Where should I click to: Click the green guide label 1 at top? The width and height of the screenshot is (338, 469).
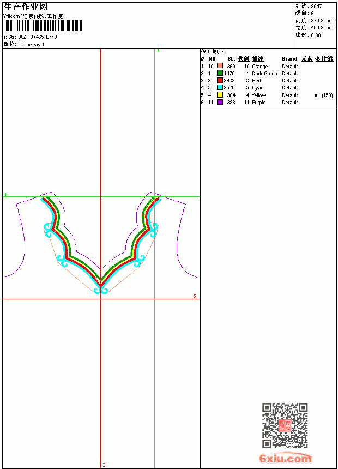[x=158, y=51]
